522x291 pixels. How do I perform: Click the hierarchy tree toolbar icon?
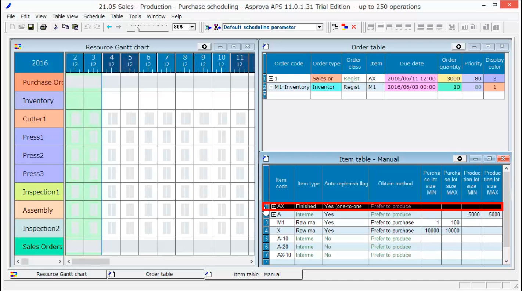click(335, 27)
